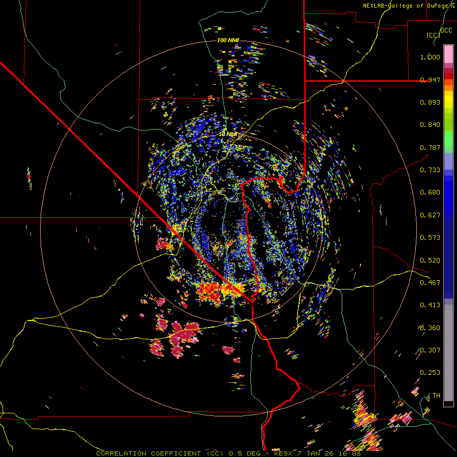The height and width of the screenshot is (457, 457).
Task: Click the 100 NMI range ring label
Action: click(x=228, y=40)
